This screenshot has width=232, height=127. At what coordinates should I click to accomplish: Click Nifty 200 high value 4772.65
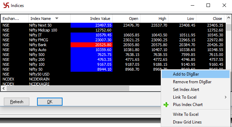[160, 59]
